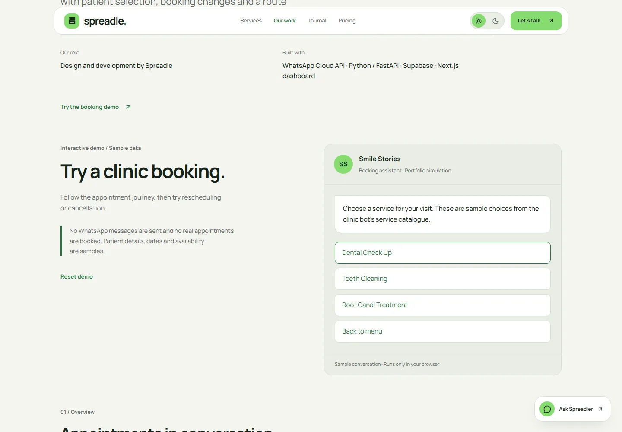Open the Pricing nav link
Image resolution: width=622 pixels, height=432 pixels.
click(x=347, y=21)
